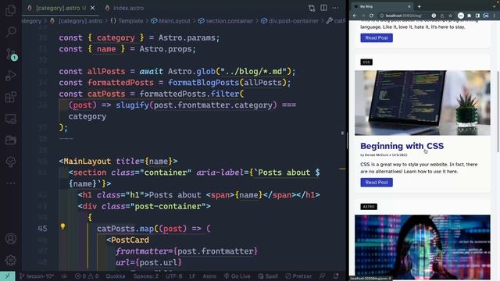Change indentation via Spaces: 2
This screenshot has height=281, width=500.
146,276
